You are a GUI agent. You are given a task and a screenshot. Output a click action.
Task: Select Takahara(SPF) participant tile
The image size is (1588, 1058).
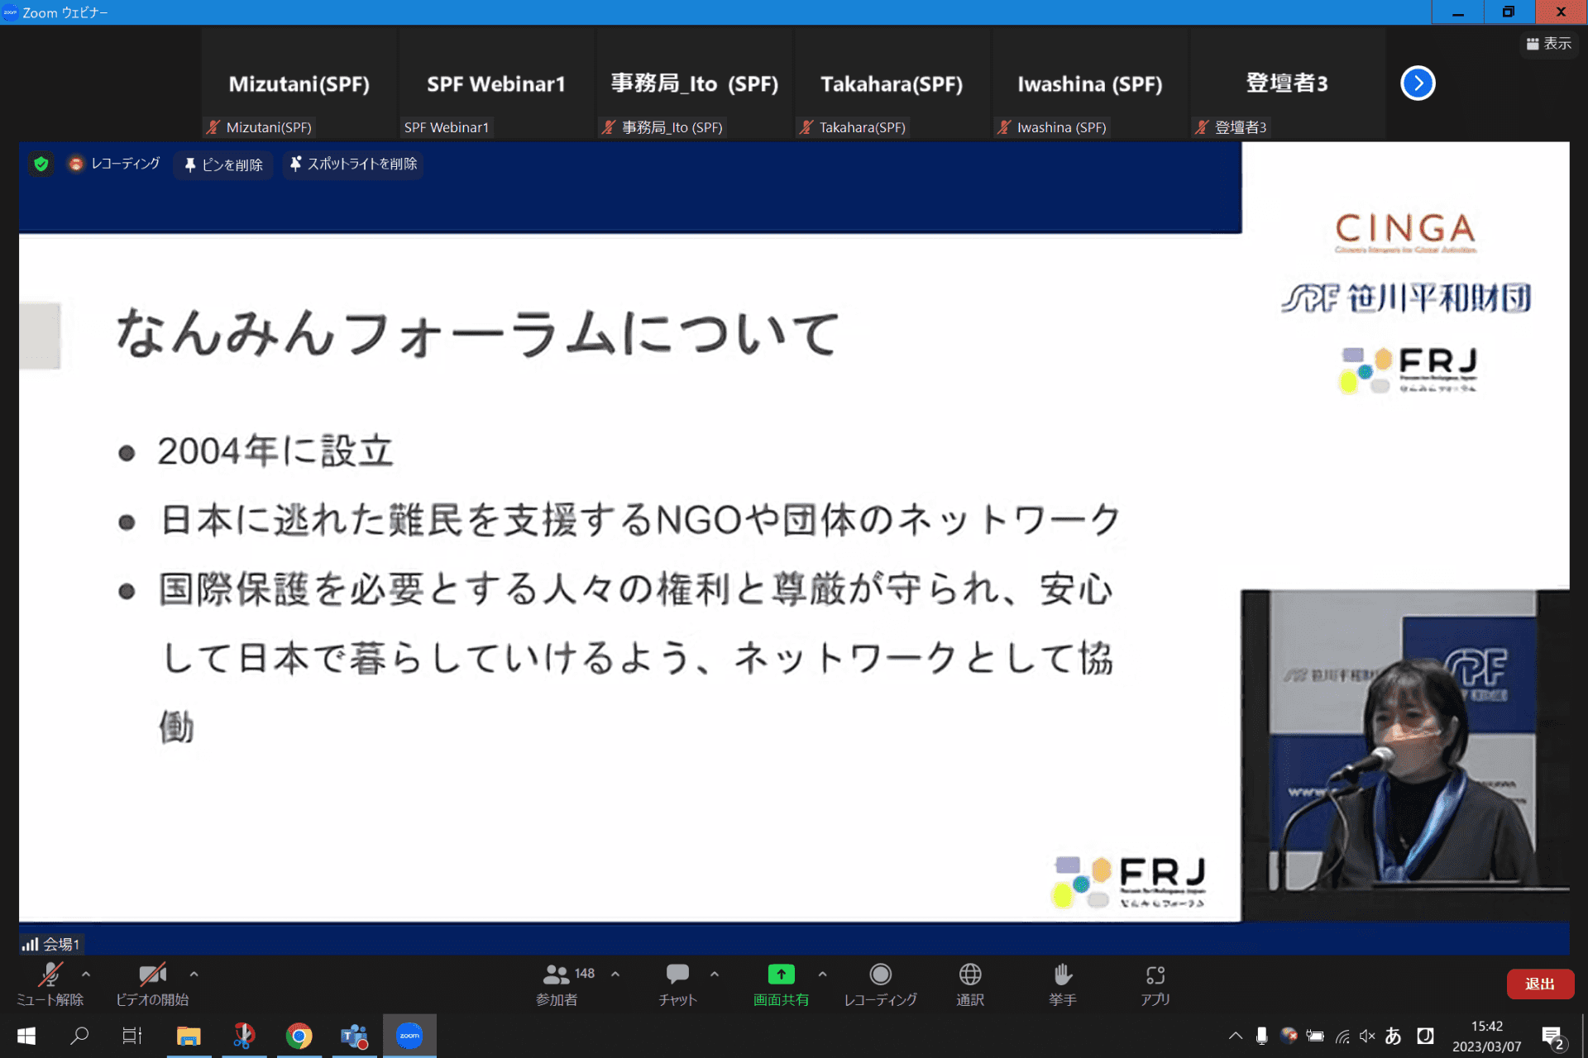[x=892, y=83]
